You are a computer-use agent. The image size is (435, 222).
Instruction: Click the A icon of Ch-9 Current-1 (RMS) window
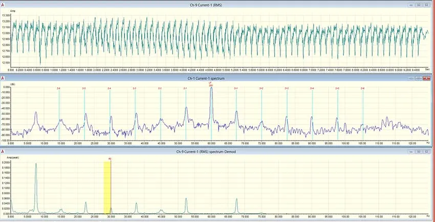click(3, 5)
